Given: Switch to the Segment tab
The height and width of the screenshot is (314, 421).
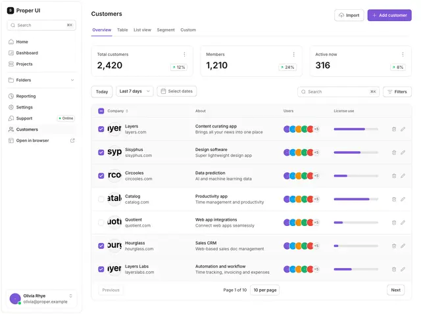Looking at the screenshot, I should 166,30.
